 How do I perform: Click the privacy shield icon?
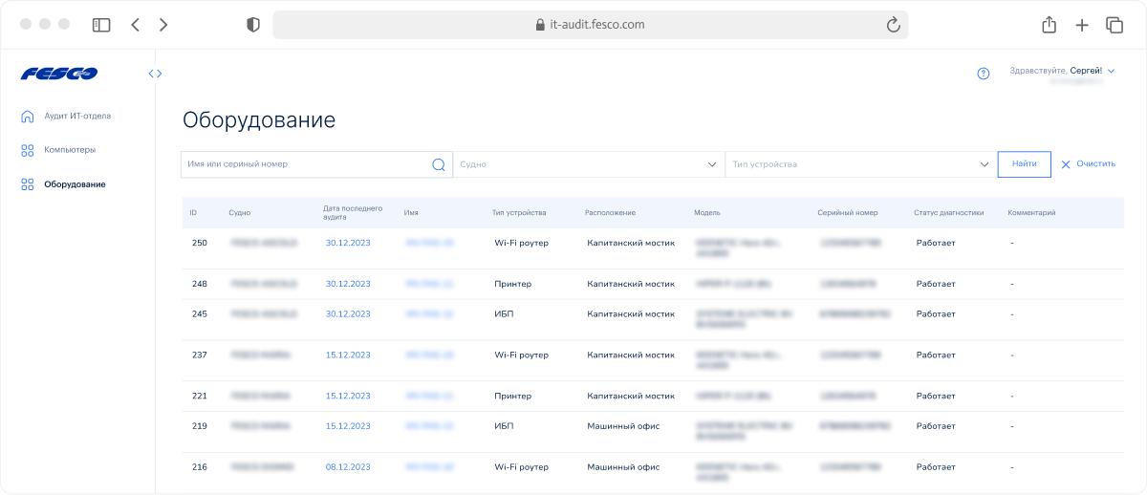(x=252, y=26)
